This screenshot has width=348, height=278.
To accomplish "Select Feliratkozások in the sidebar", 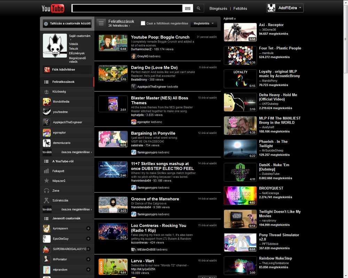I will [67, 82].
